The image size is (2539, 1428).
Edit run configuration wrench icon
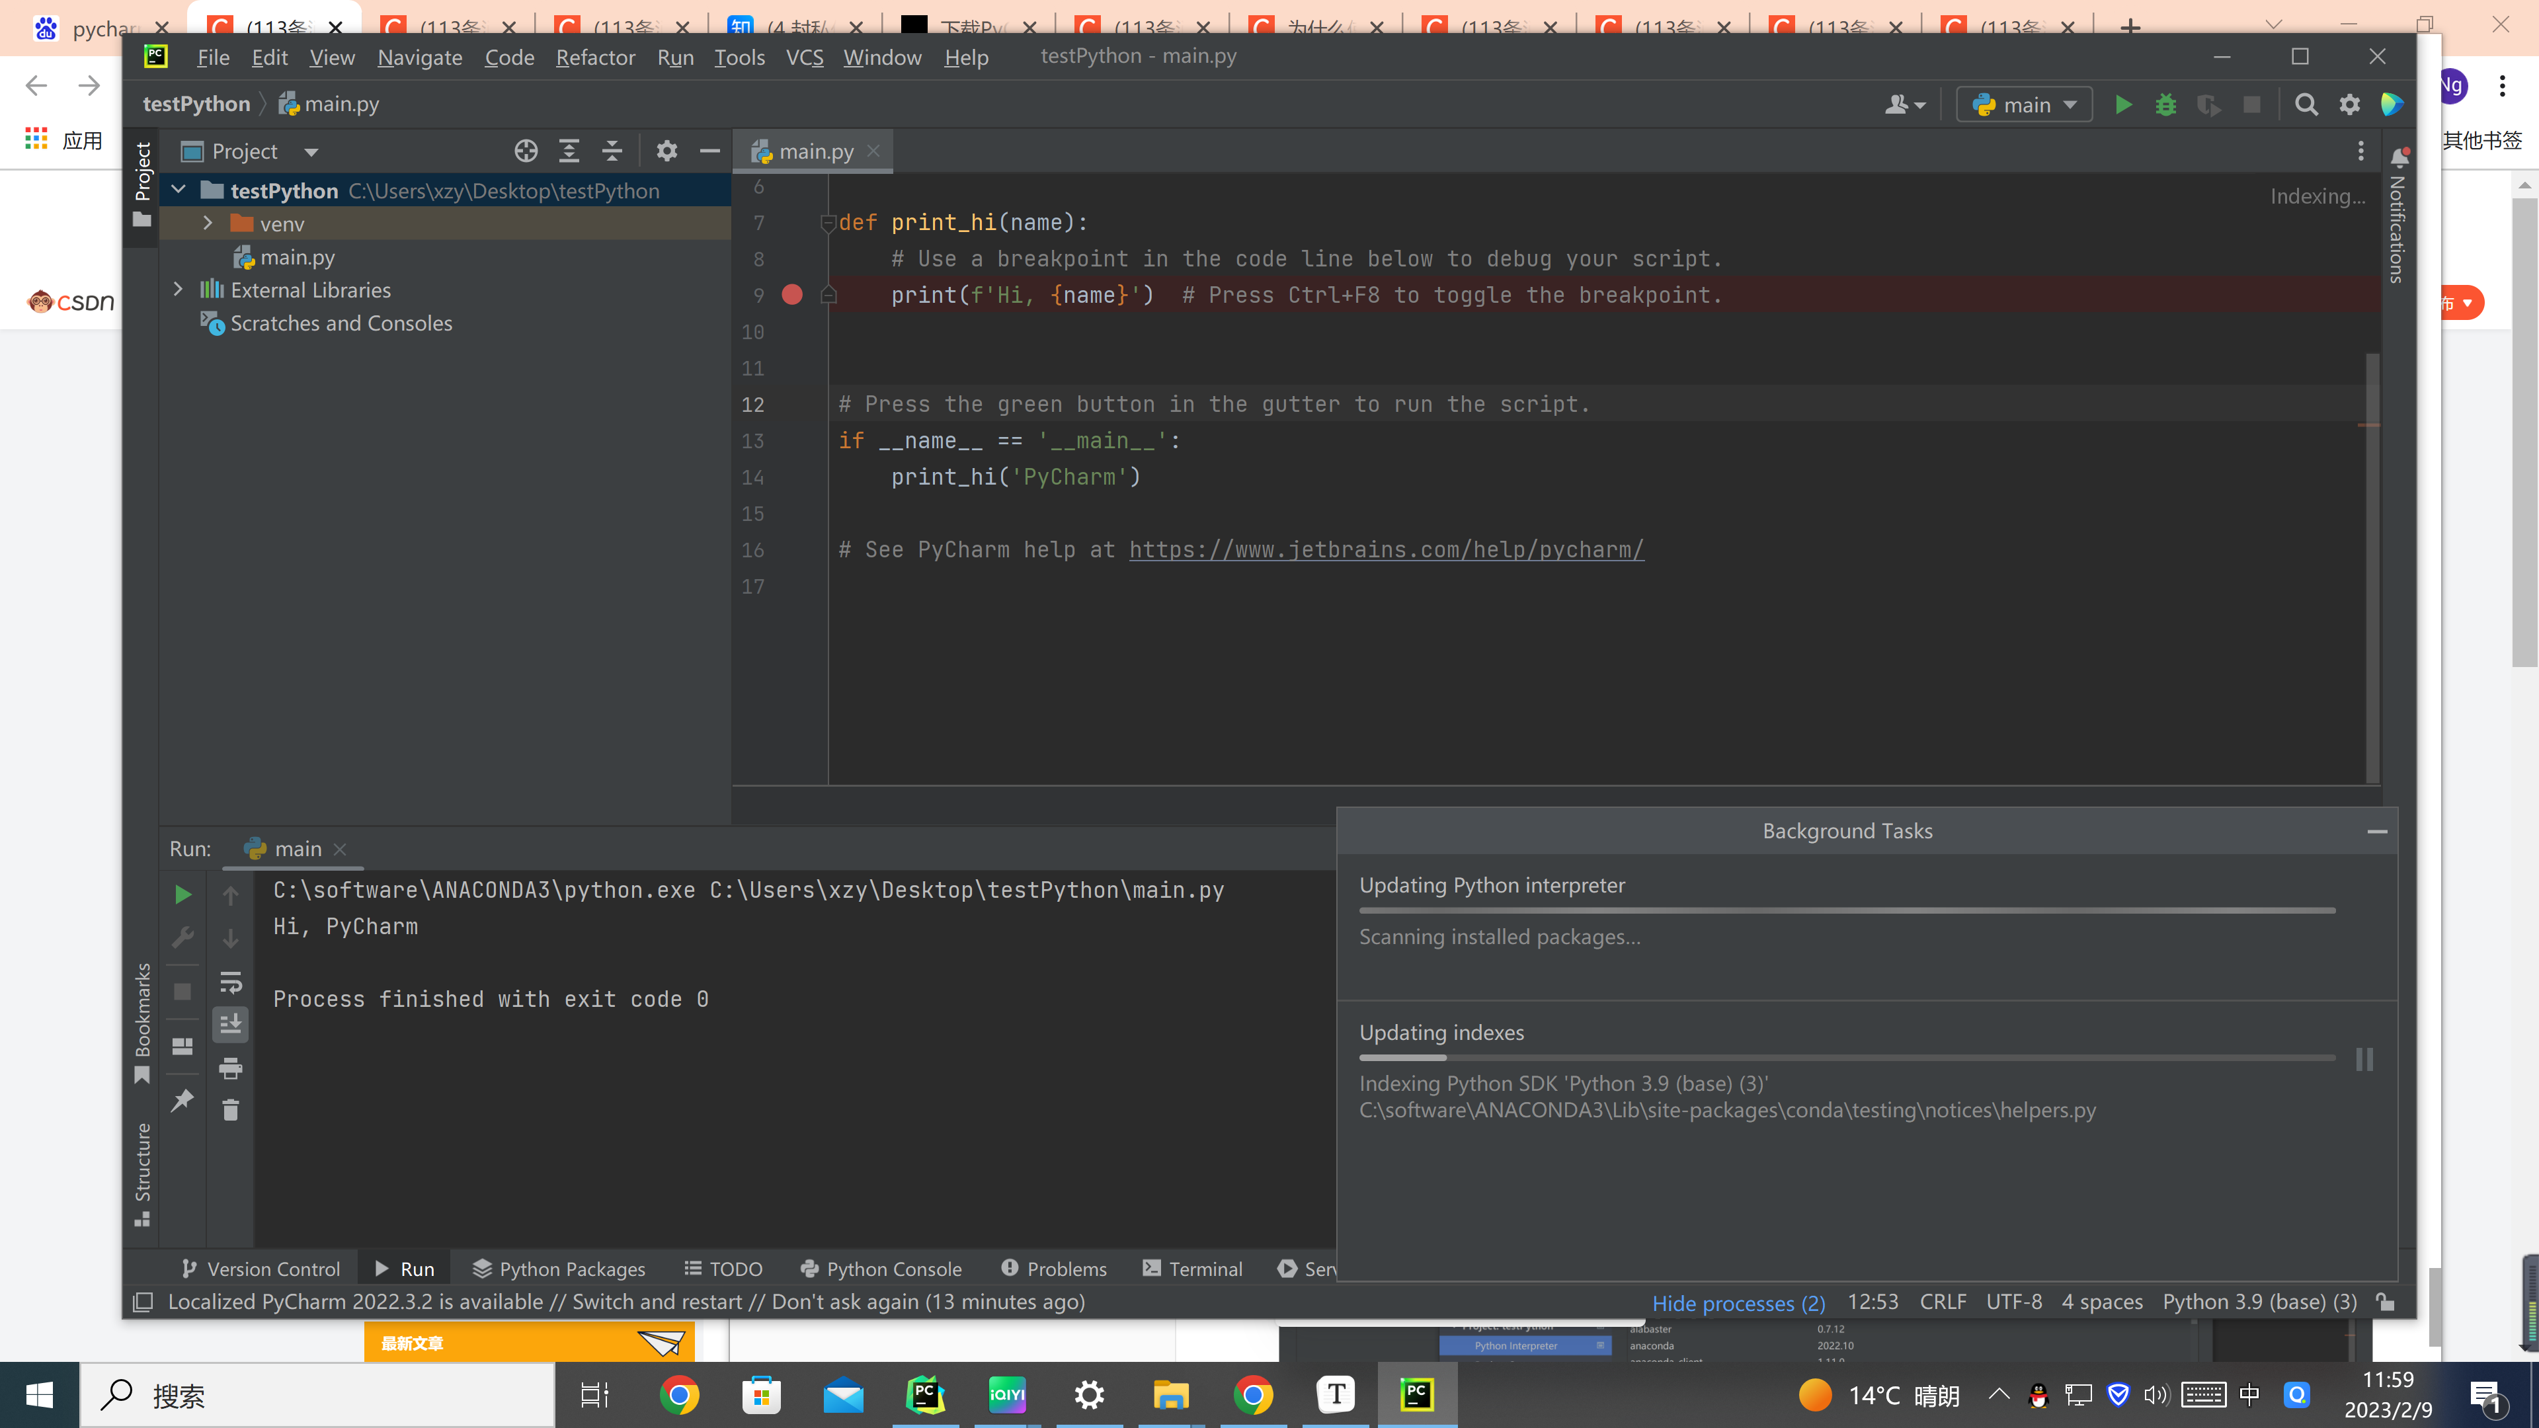(x=182, y=937)
